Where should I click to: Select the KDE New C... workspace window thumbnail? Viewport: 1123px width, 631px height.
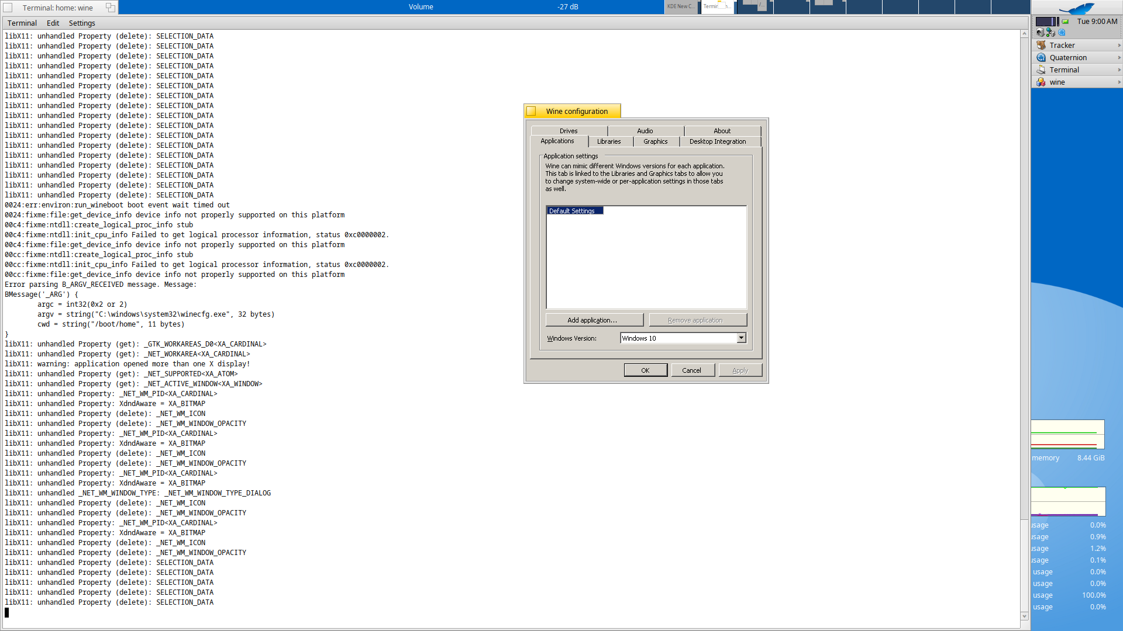click(681, 6)
